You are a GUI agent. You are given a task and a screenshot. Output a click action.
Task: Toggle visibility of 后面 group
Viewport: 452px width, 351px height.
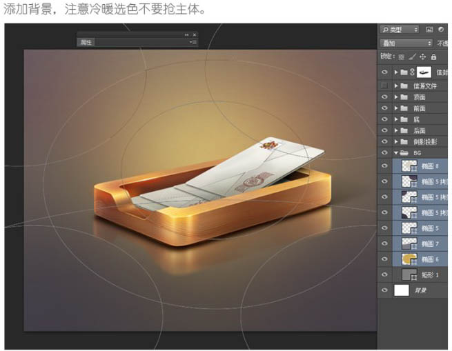coord(384,130)
